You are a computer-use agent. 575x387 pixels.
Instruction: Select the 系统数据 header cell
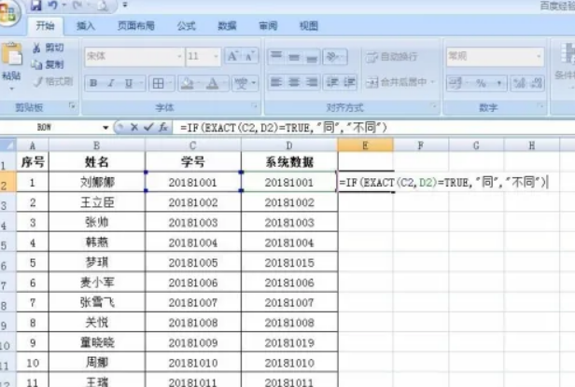(289, 161)
